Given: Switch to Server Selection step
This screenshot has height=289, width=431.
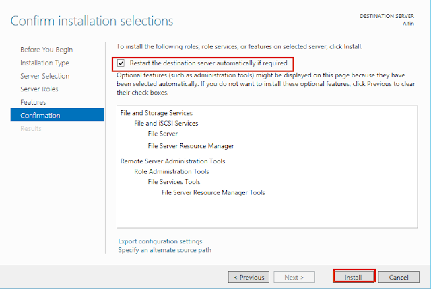Looking at the screenshot, I should tap(44, 76).
